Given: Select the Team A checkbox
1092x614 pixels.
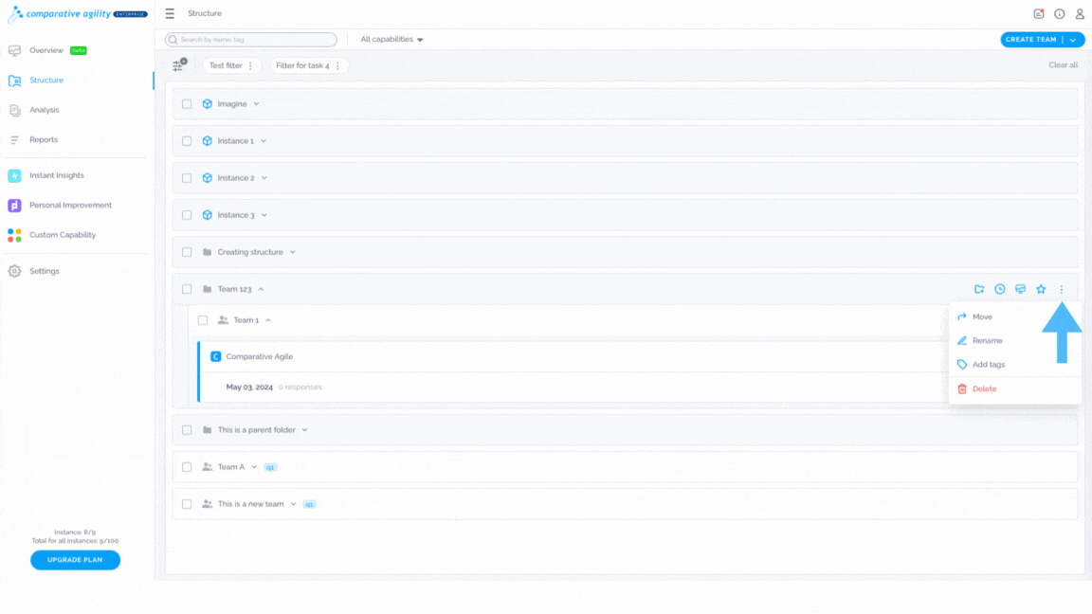Looking at the screenshot, I should click(x=187, y=467).
